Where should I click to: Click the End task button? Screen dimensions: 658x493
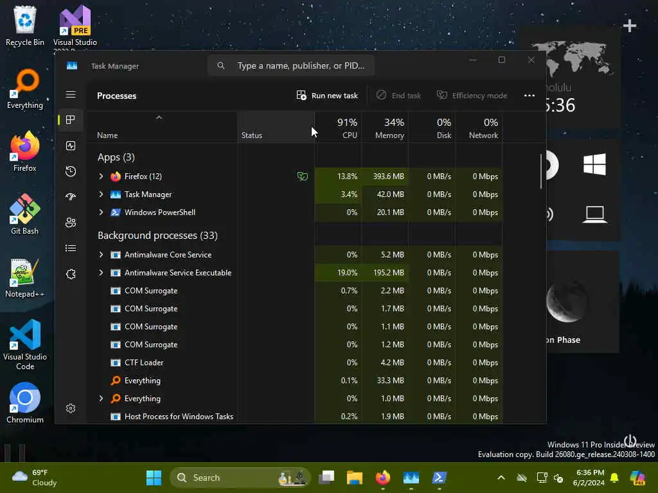click(x=398, y=96)
